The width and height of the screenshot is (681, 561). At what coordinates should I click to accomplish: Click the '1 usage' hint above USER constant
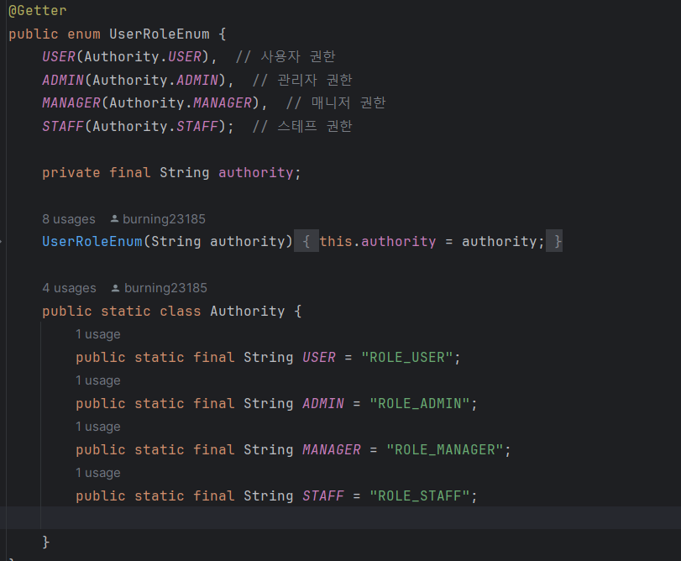98,334
